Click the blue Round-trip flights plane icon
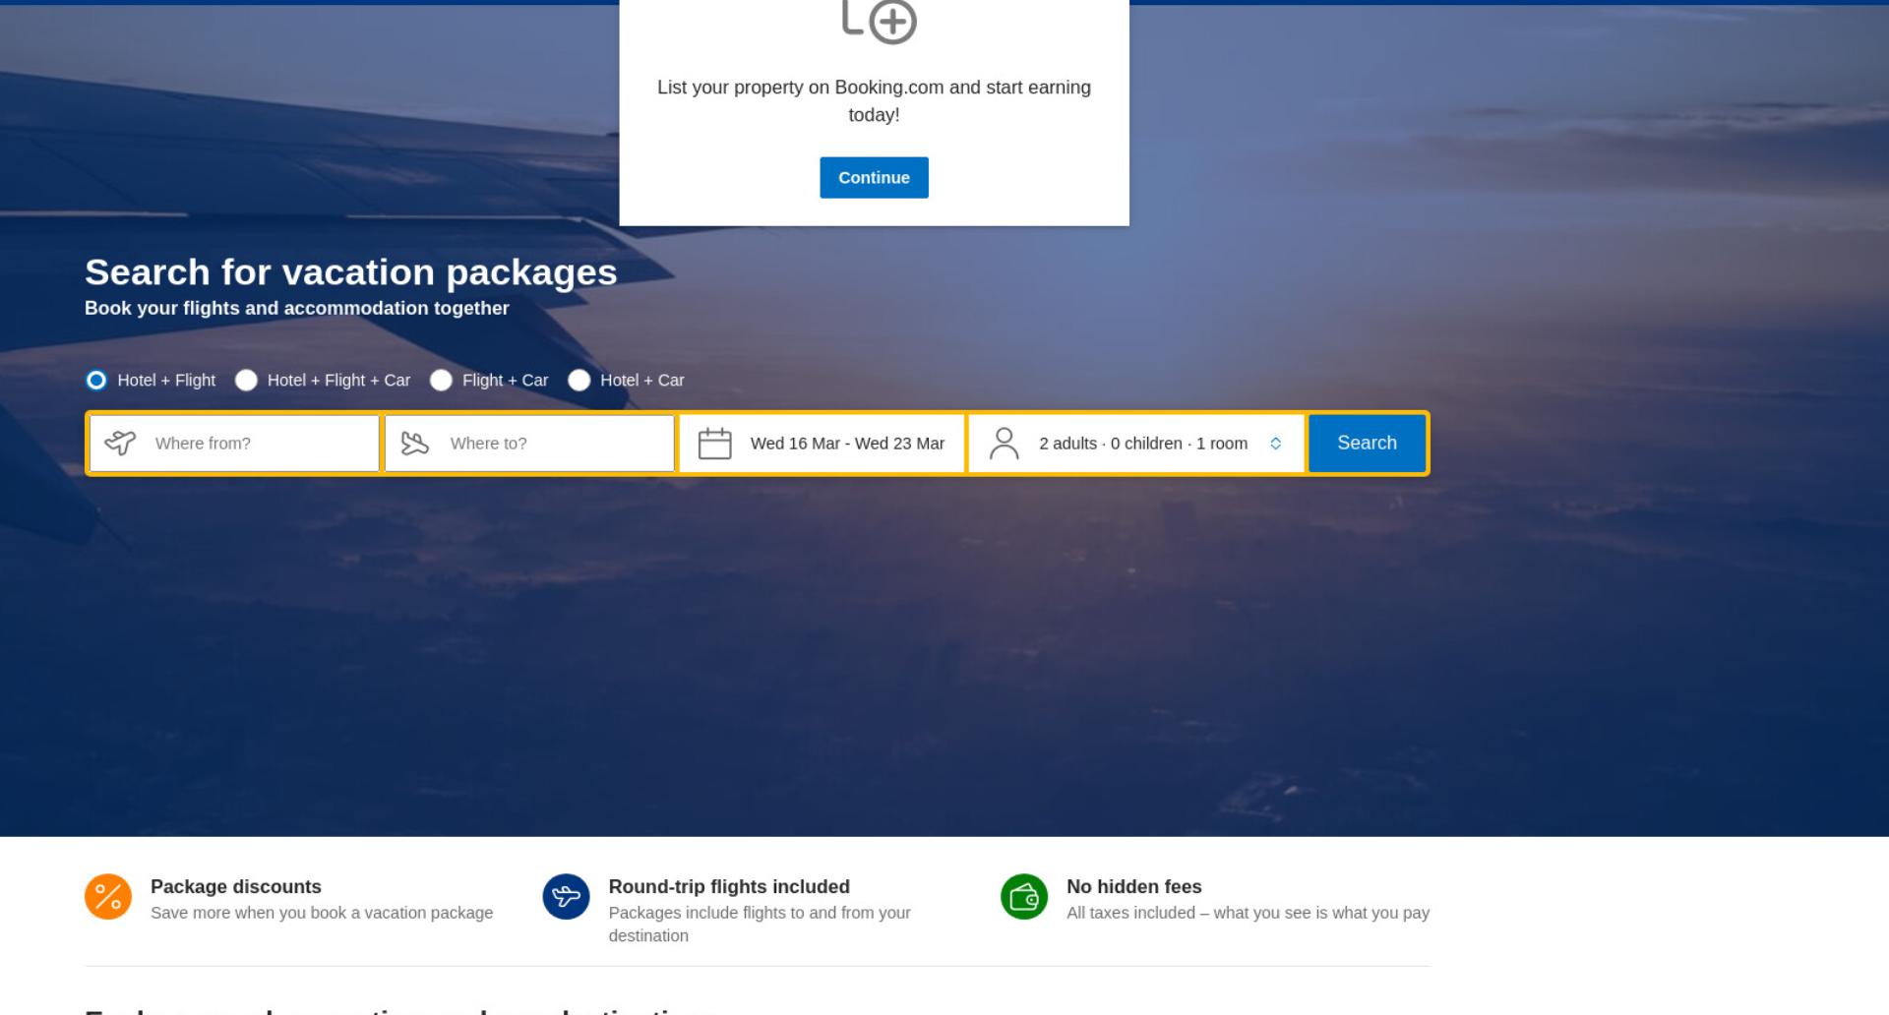Viewport: 1889px width, 1015px height. [x=566, y=897]
